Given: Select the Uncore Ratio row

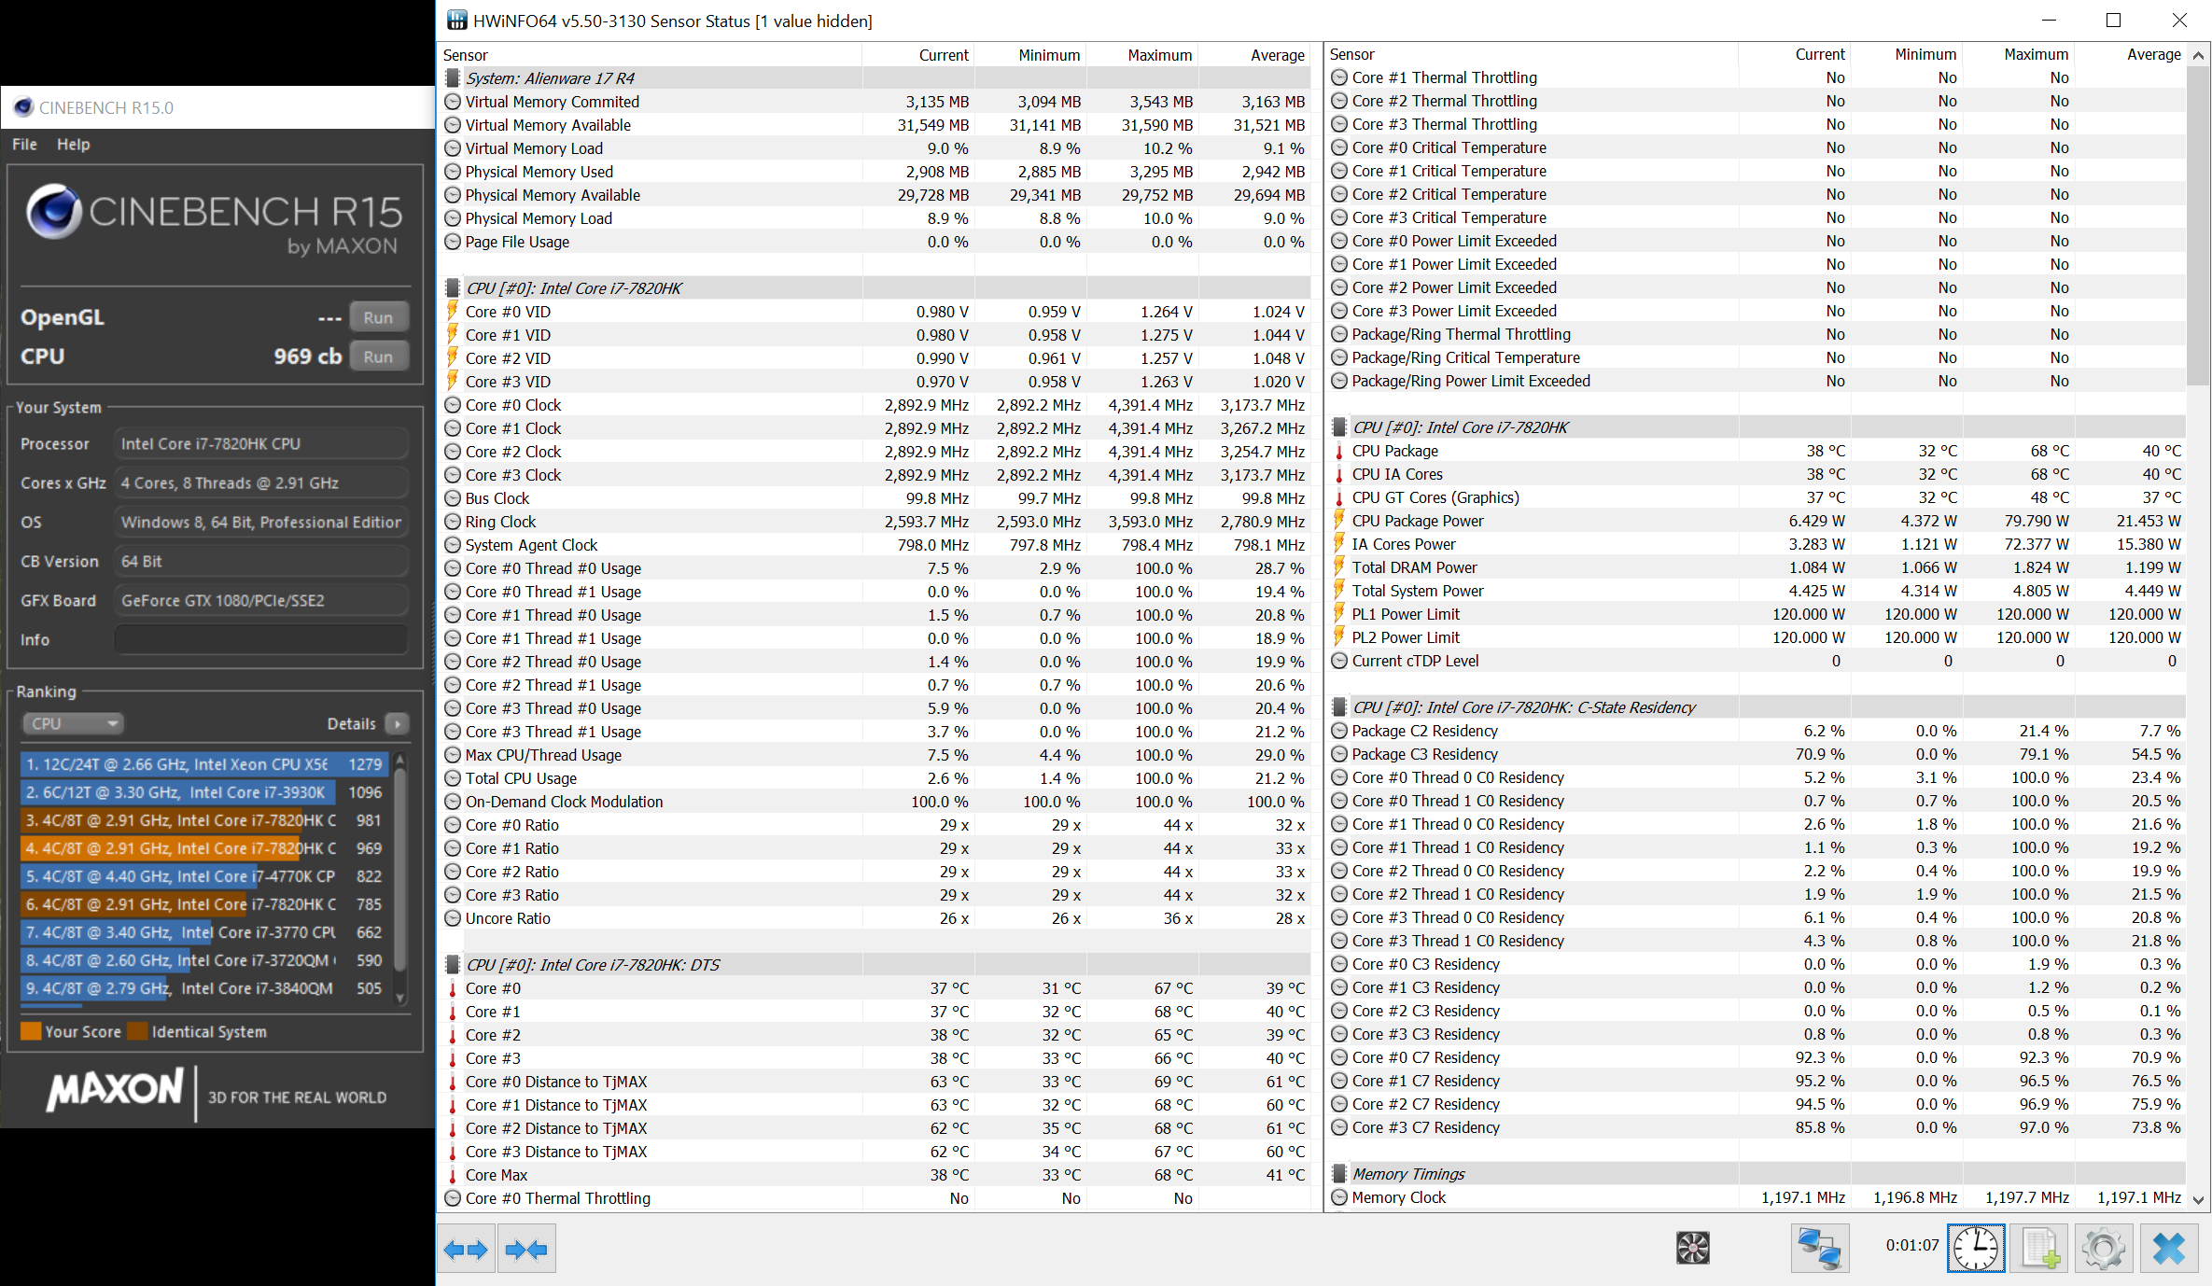Looking at the screenshot, I should pyautogui.click(x=875, y=918).
